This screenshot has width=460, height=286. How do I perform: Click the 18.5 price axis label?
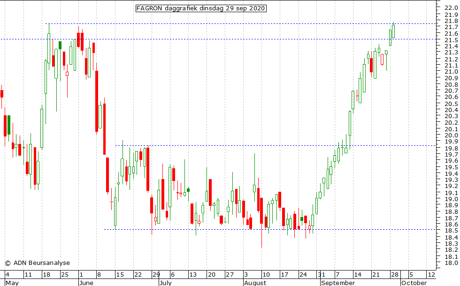pos(451,231)
